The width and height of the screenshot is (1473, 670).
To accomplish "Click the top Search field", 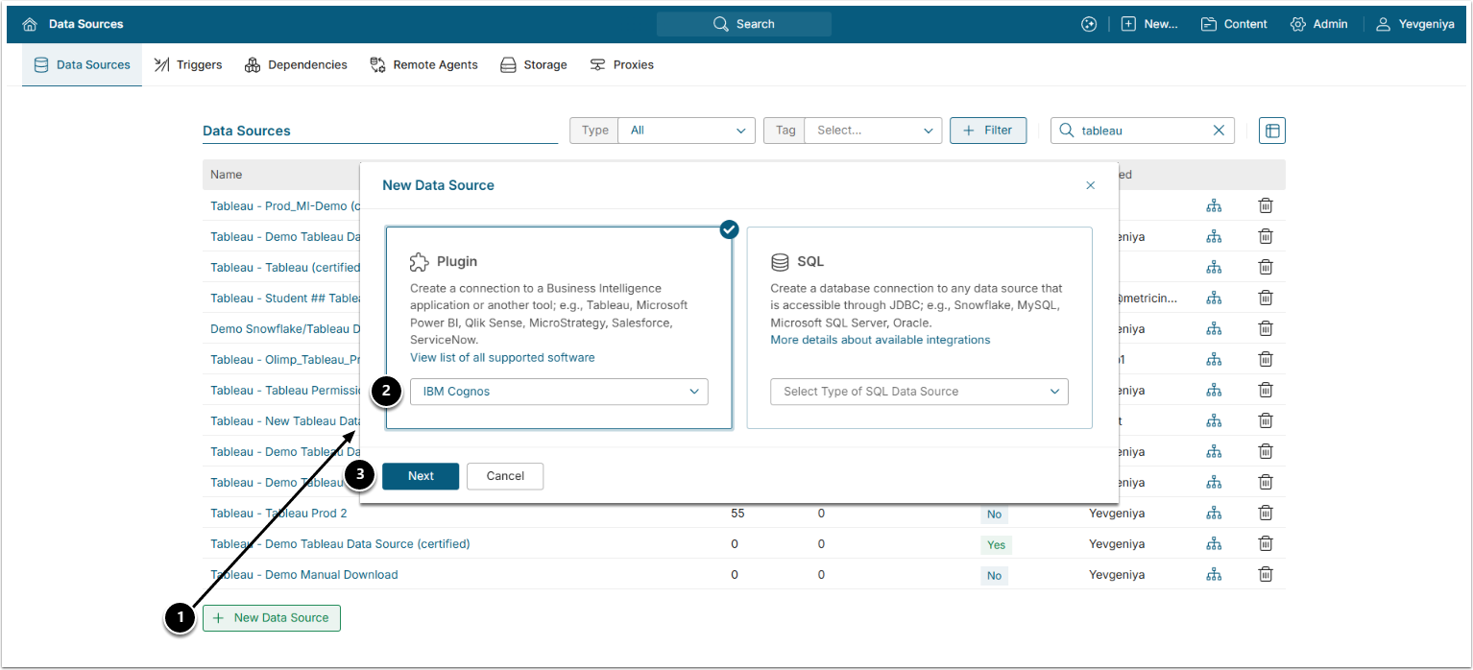I will coord(744,24).
